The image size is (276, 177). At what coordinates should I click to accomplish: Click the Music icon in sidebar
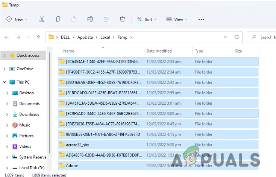15,125
